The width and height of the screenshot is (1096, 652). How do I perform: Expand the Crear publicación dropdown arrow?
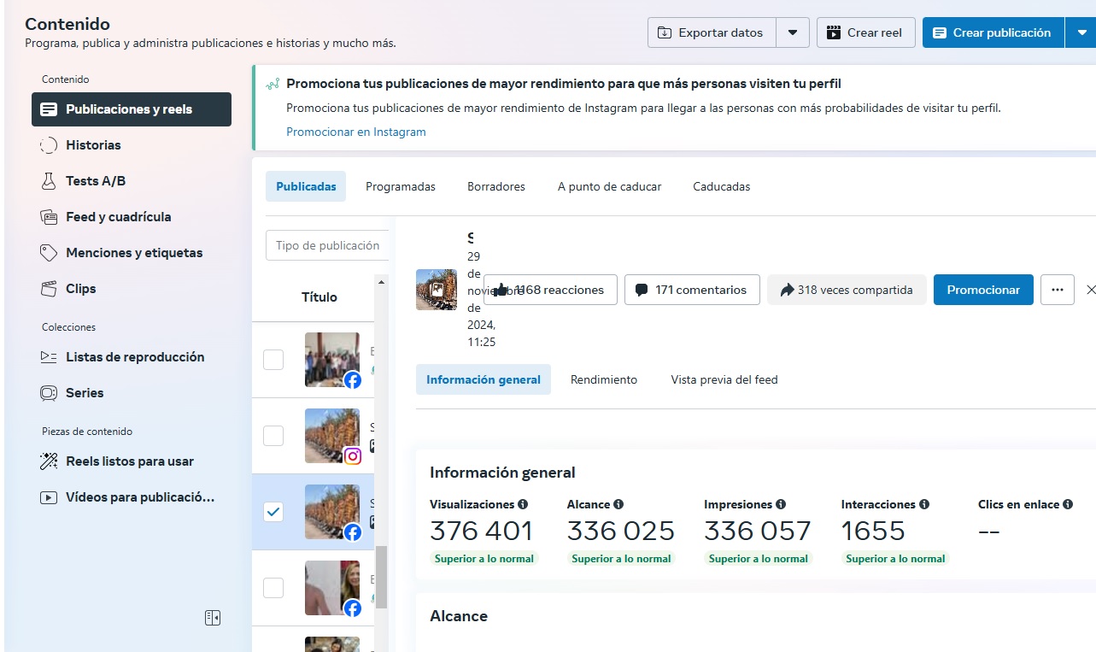tap(1079, 32)
